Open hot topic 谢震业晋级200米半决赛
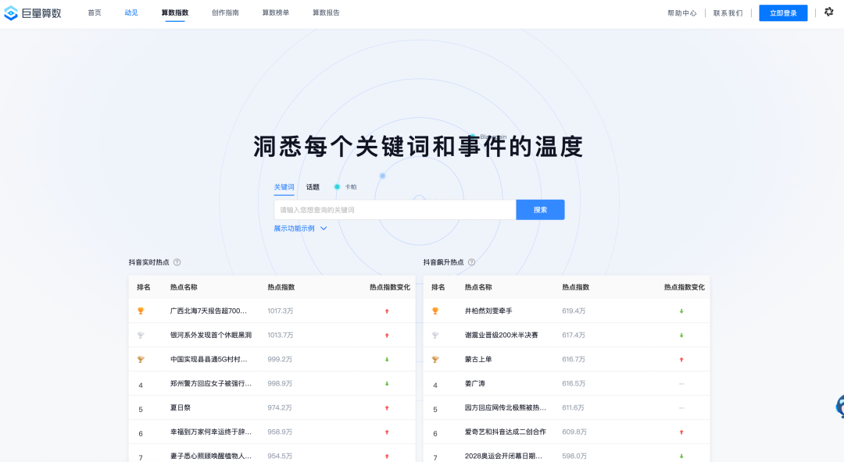 (501, 335)
